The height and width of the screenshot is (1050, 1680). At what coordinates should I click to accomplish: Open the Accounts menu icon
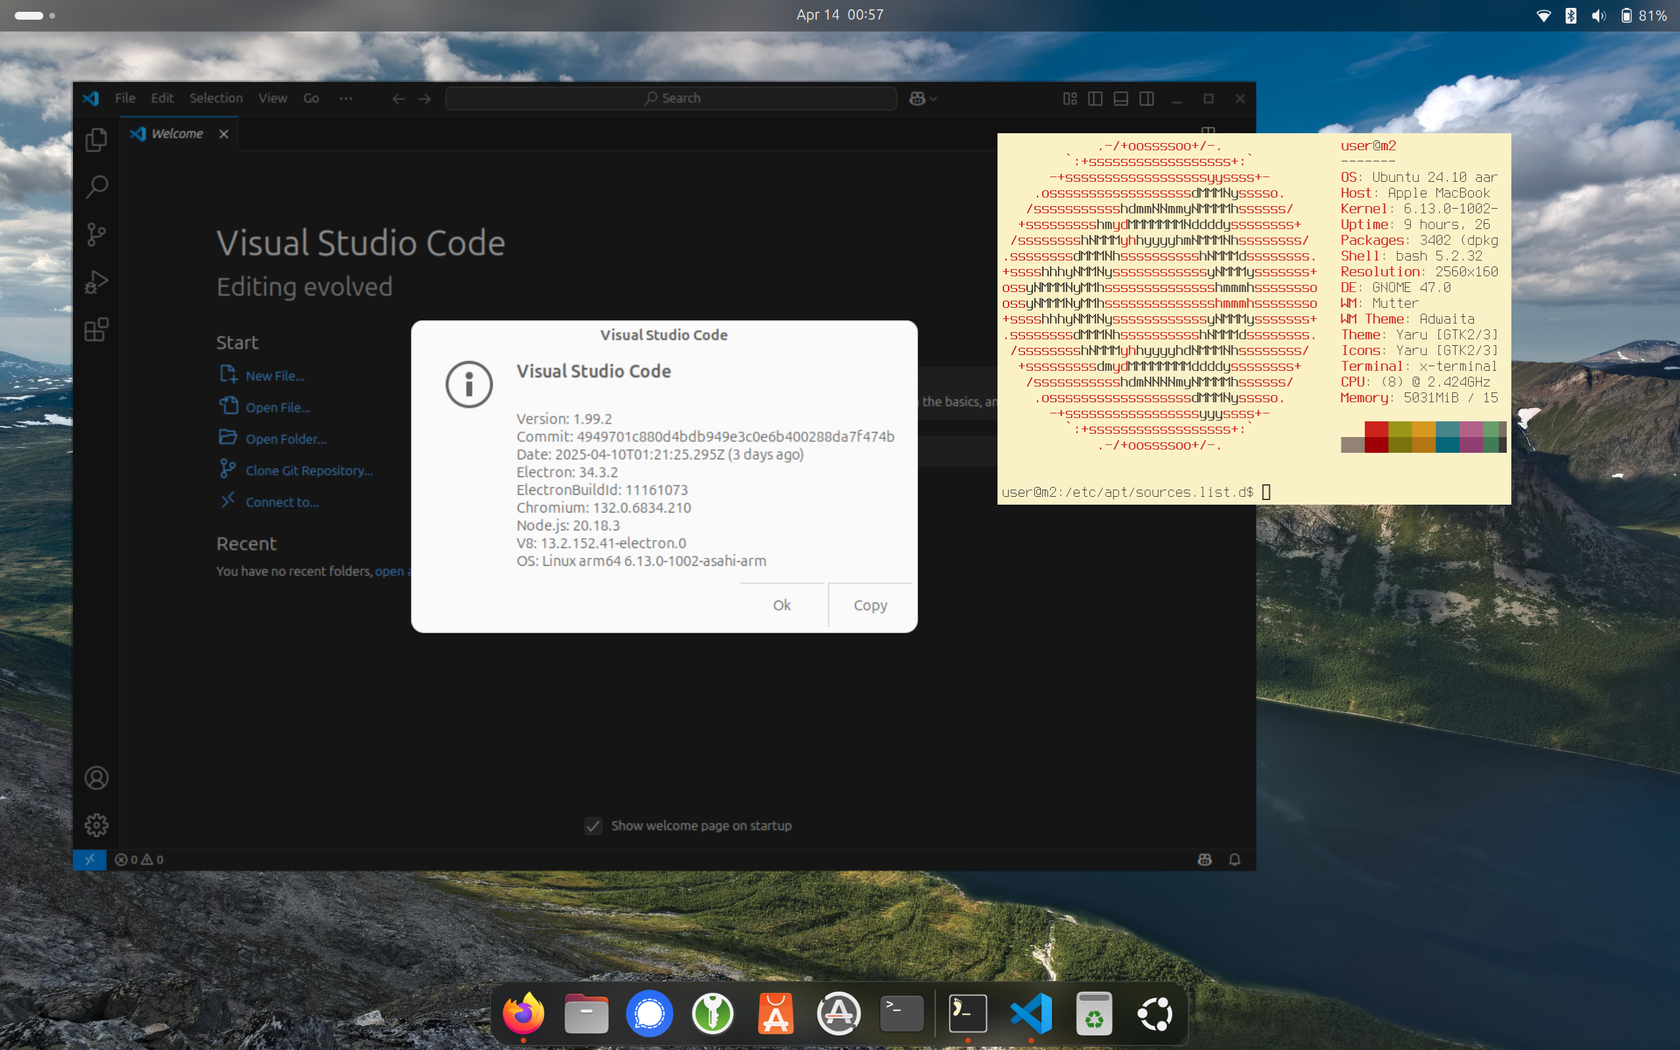[x=96, y=778]
